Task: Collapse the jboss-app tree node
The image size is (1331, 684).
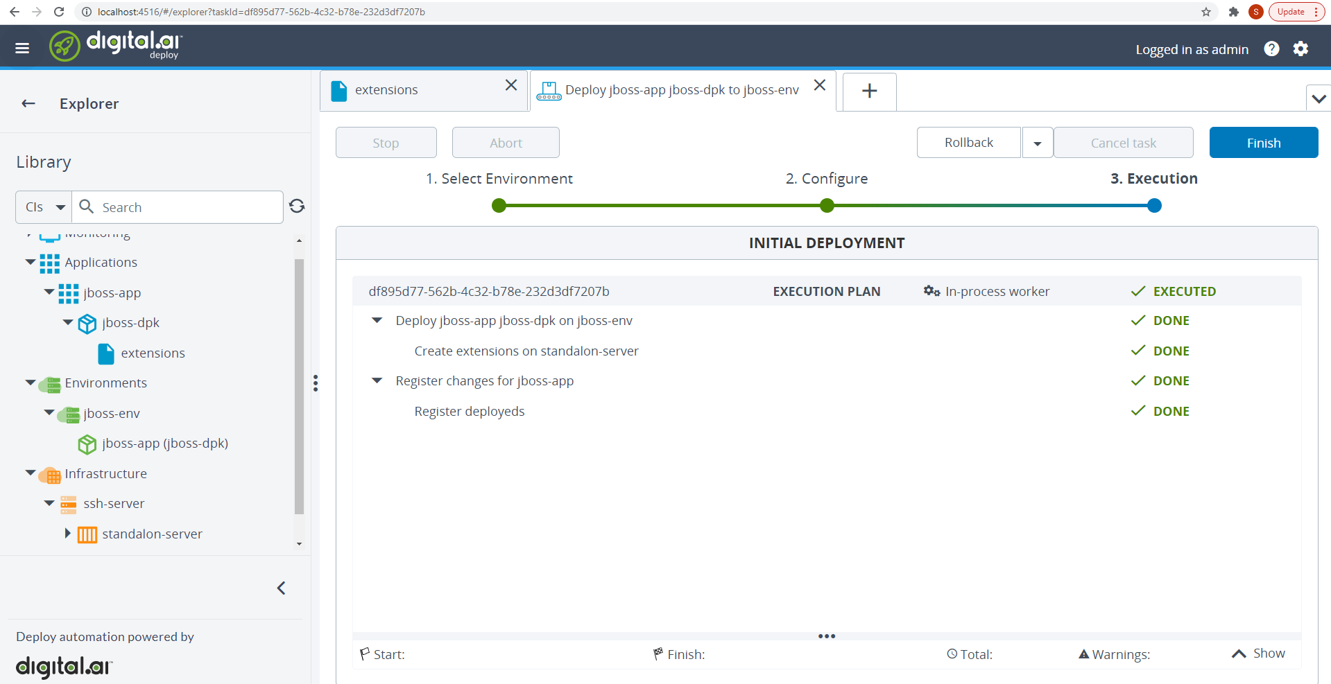Action: [49, 292]
